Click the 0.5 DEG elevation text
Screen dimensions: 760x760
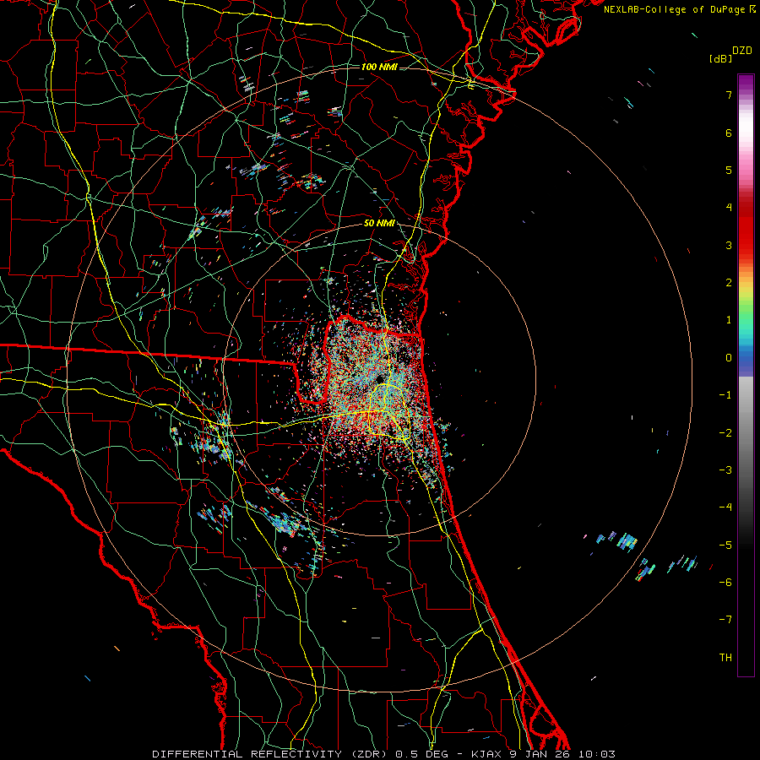click(421, 754)
